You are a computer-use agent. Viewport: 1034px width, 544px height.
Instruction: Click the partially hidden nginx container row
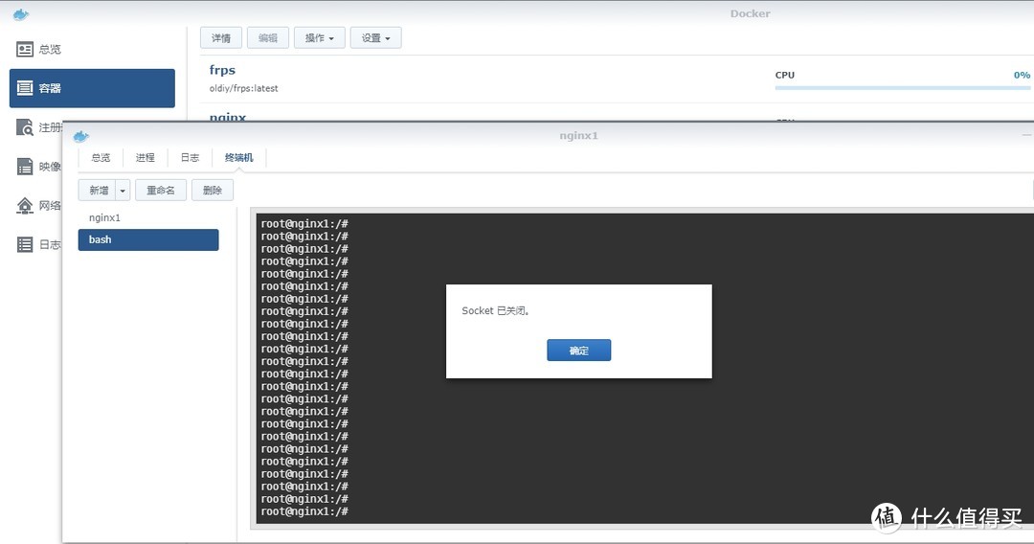click(617, 113)
